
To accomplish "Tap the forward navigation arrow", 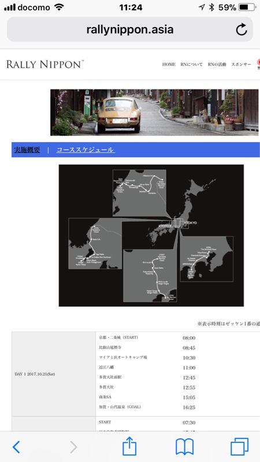I will (73, 447).
